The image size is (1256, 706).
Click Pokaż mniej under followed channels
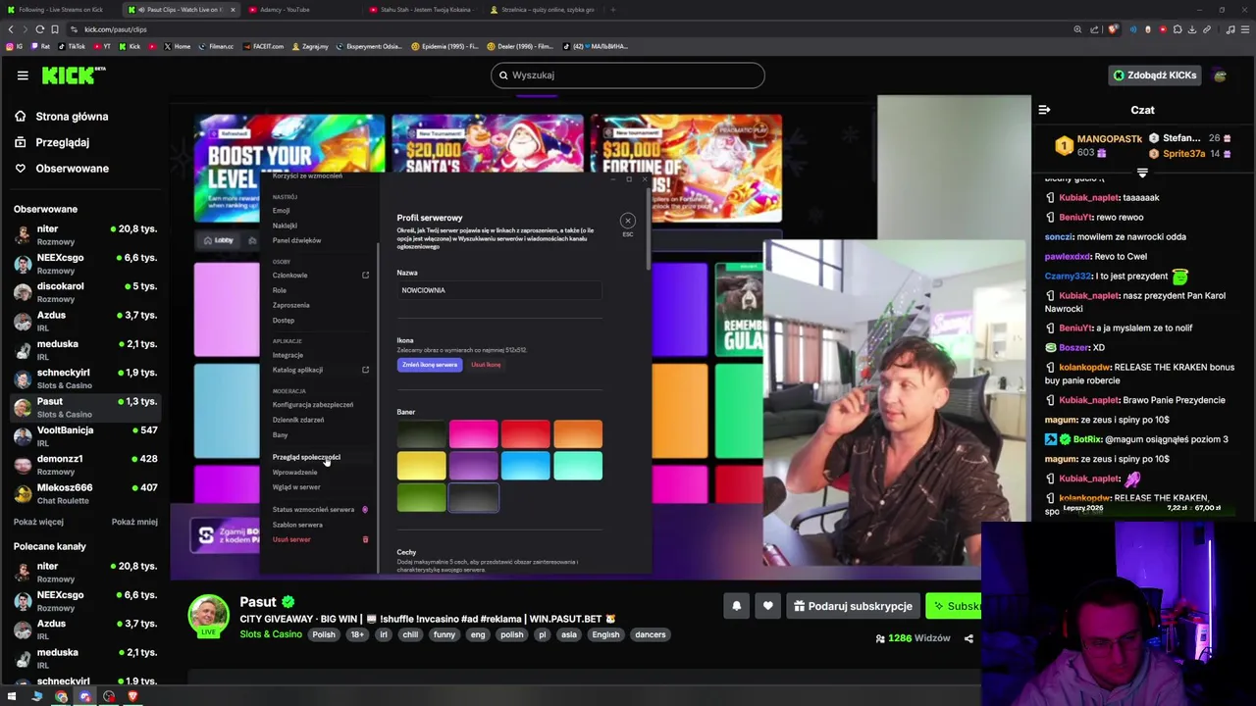[134, 522]
